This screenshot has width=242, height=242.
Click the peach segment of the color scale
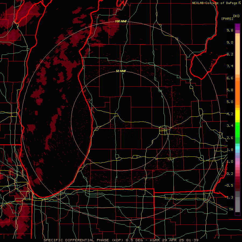[x=237, y=55]
